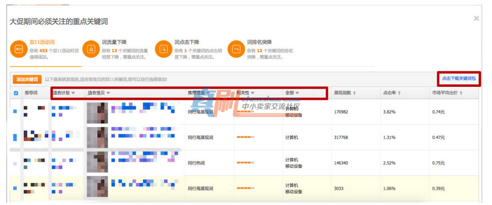
Task: Click the 0.74元 bid cell
Action: [x=438, y=112]
